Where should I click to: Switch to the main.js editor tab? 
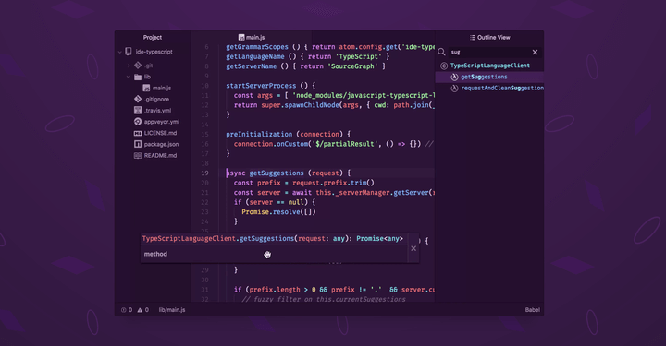pyautogui.click(x=252, y=37)
